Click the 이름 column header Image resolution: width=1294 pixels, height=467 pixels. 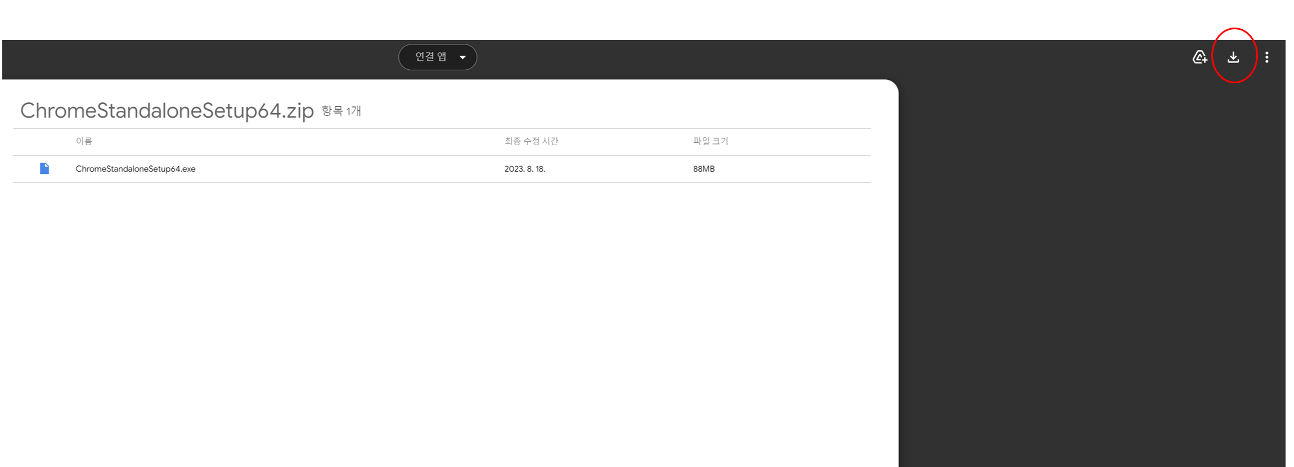[x=84, y=141]
